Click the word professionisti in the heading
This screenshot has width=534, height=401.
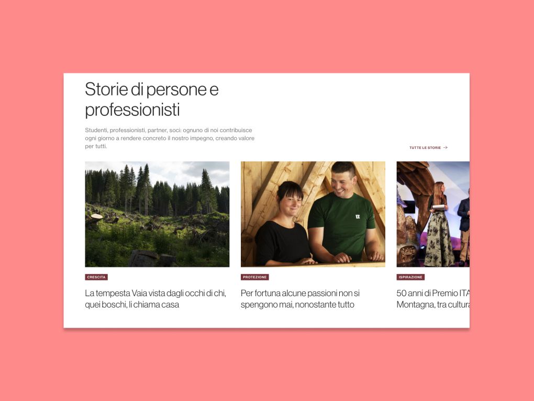[132, 110]
